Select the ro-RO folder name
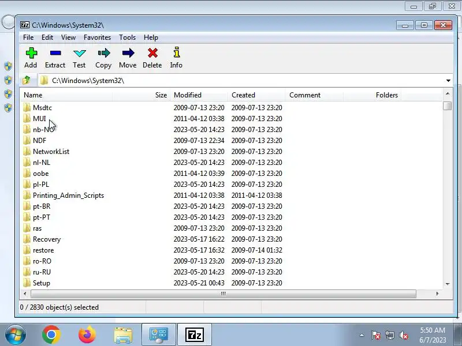This screenshot has width=462, height=346. (x=42, y=261)
